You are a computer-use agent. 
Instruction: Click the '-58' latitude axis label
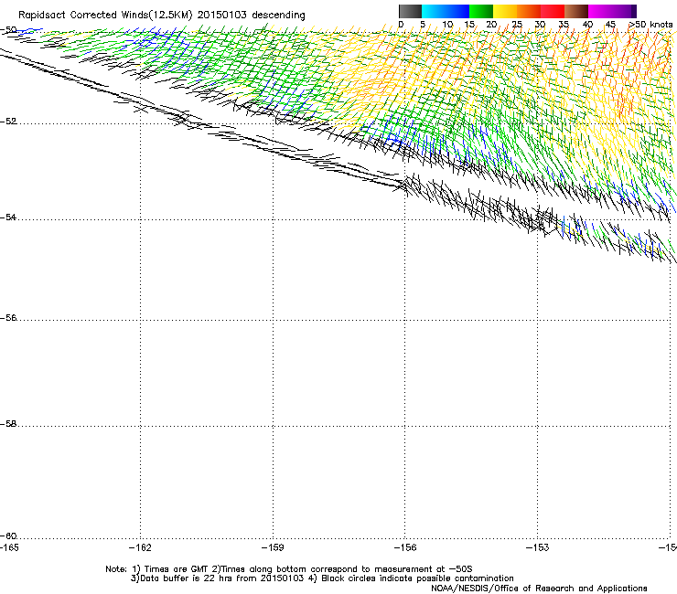click(x=8, y=424)
